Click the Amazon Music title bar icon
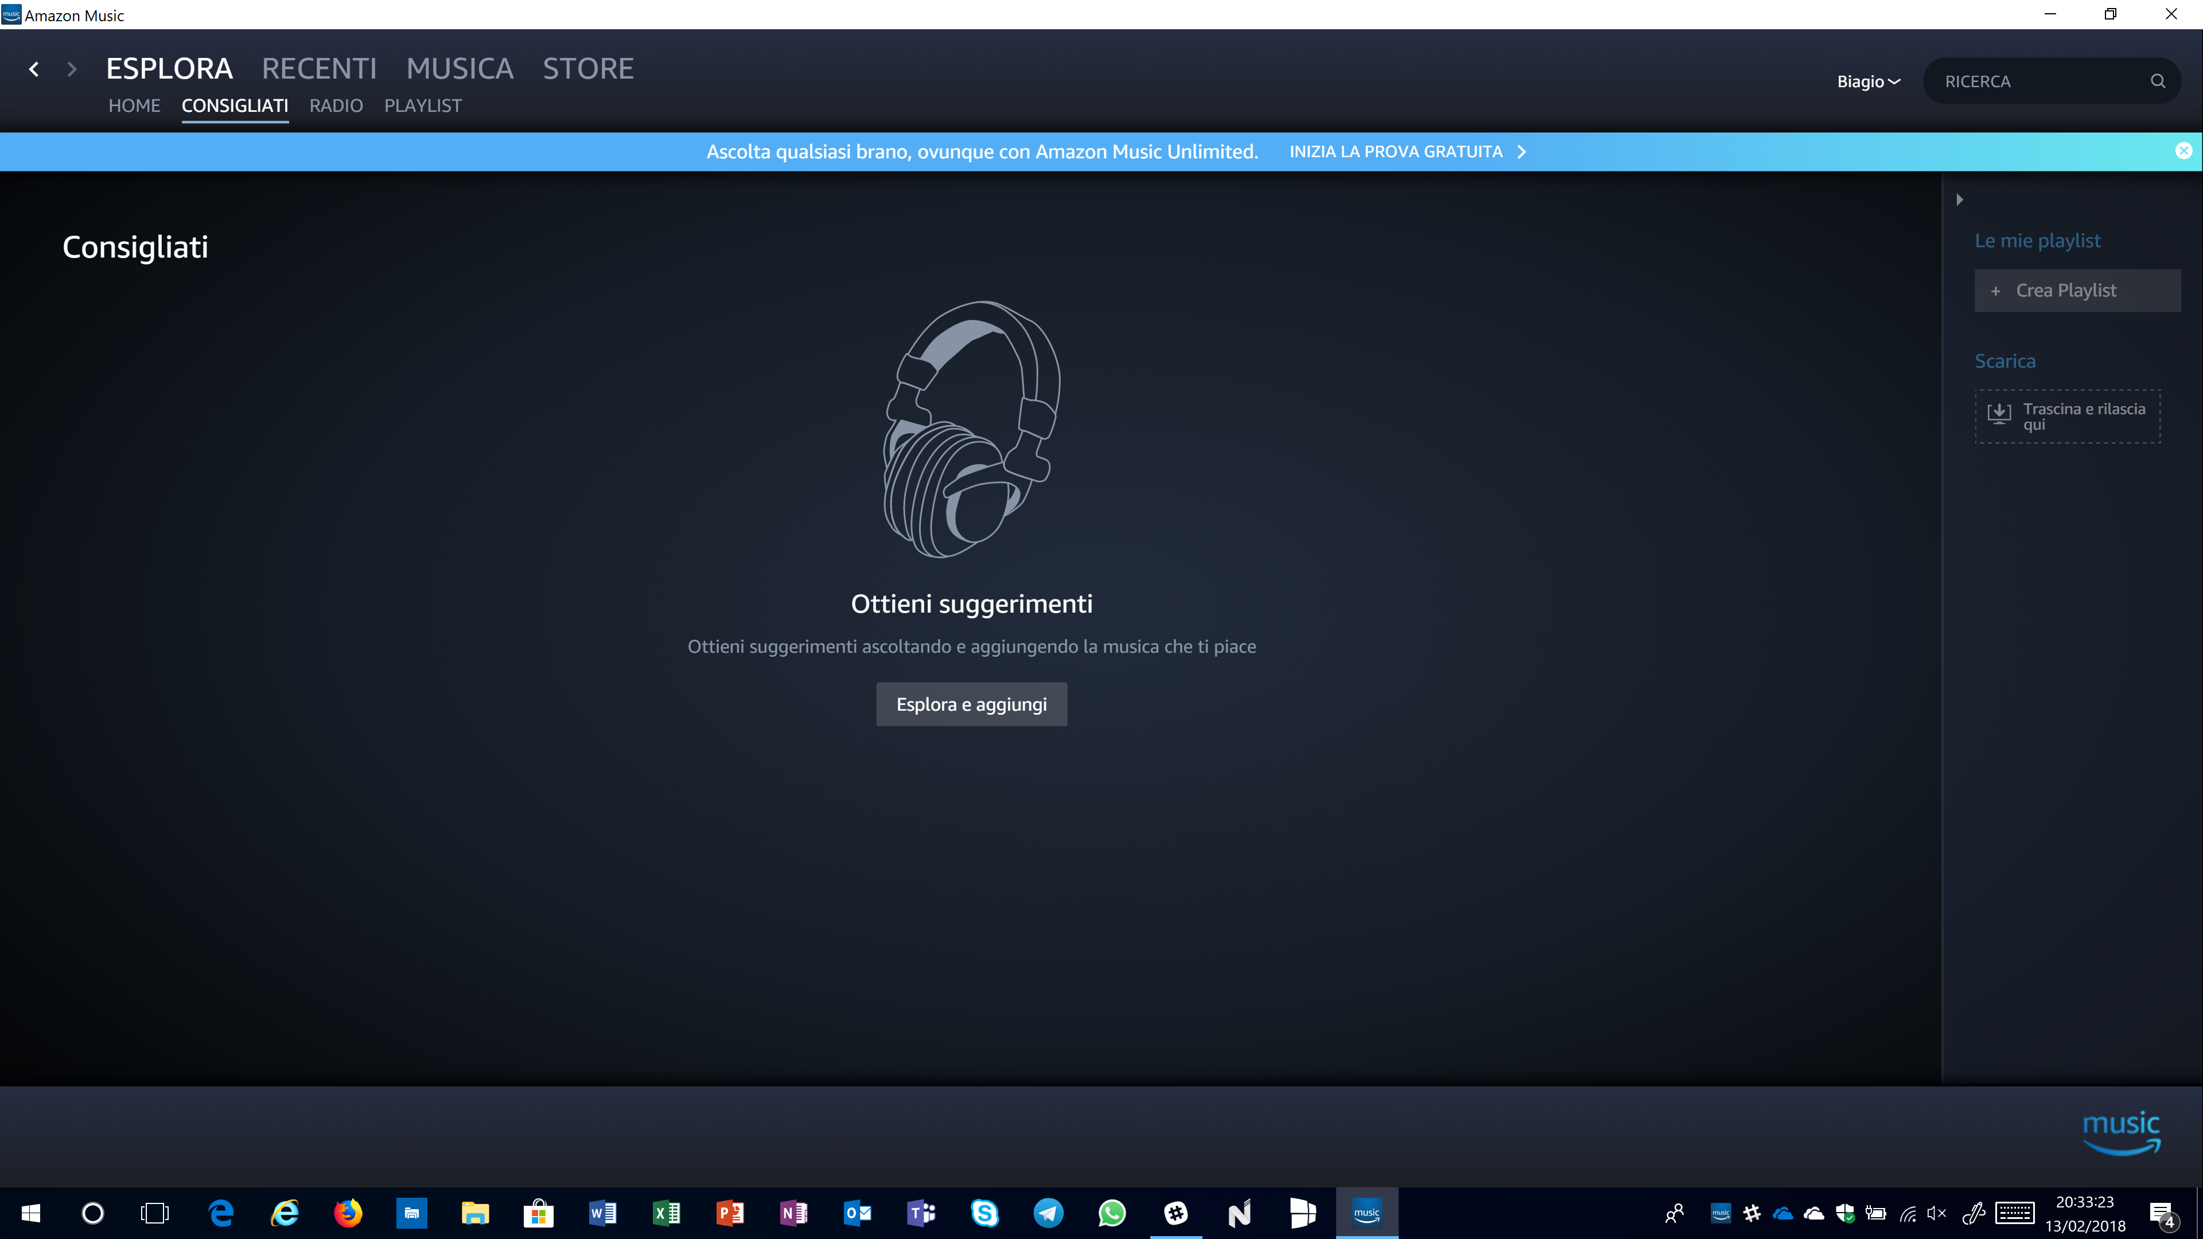The height and width of the screenshot is (1239, 2203). pyautogui.click(x=11, y=14)
